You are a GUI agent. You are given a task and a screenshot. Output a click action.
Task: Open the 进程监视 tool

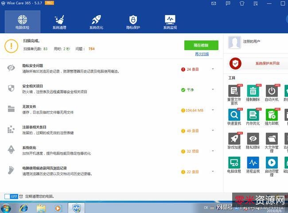pyautogui.click(x=253, y=165)
